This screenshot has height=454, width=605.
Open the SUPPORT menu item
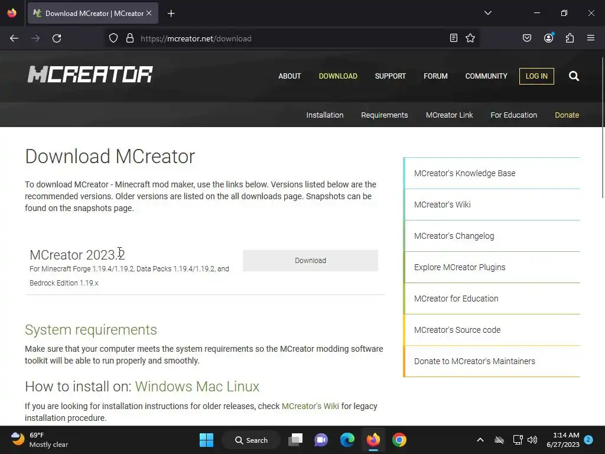391,76
